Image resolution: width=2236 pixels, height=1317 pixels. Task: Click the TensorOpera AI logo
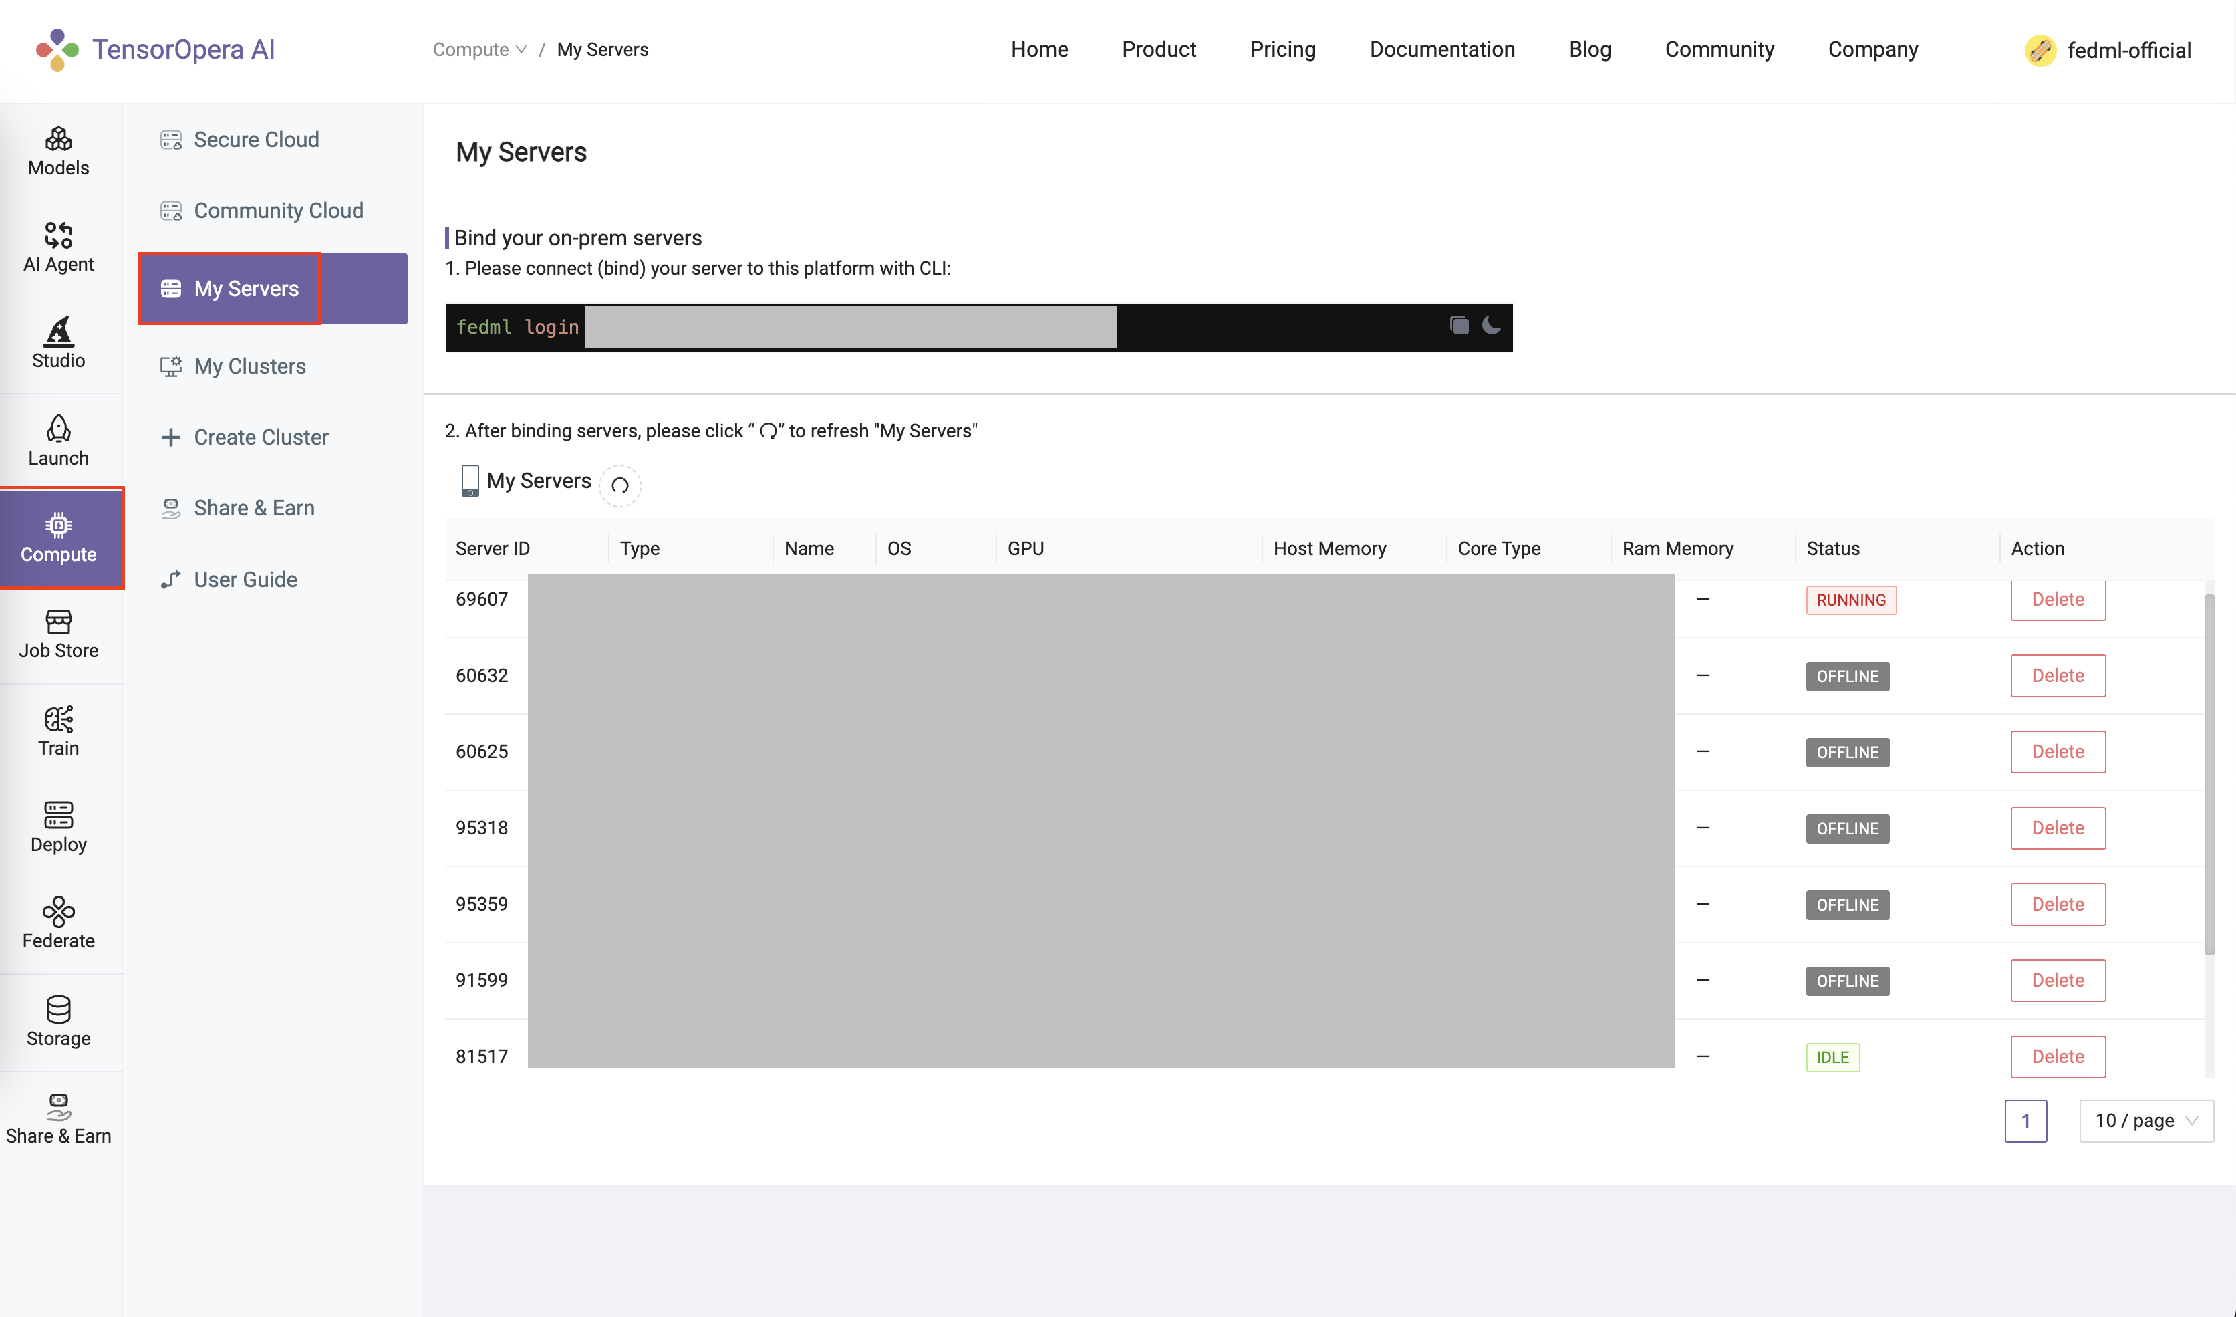155,49
